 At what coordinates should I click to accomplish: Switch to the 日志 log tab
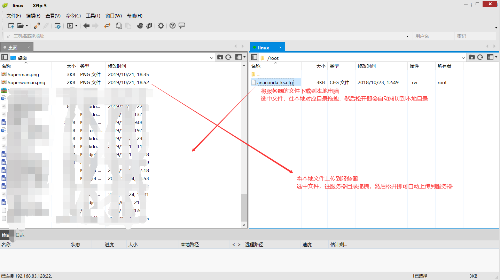[x=20, y=235]
